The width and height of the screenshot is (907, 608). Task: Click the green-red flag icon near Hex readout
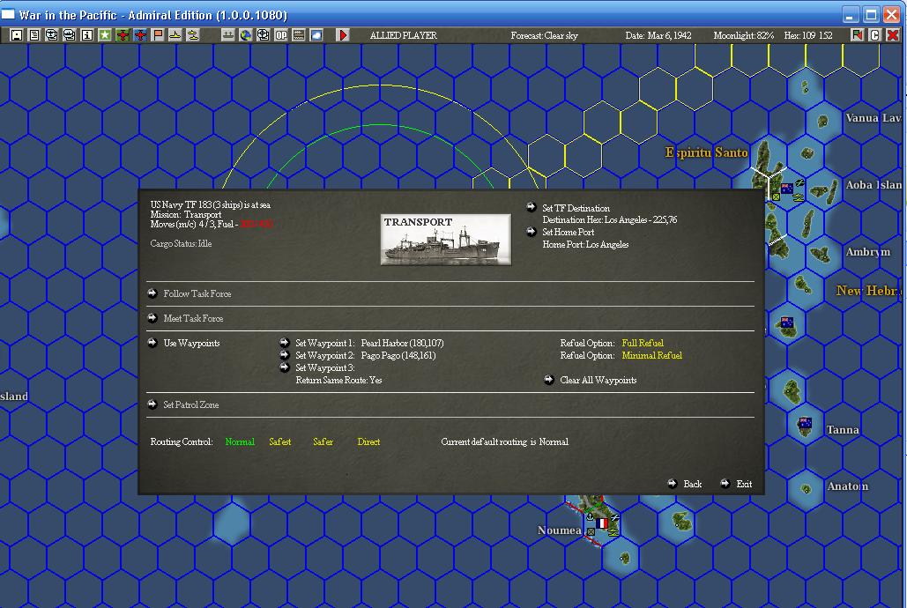[857, 35]
